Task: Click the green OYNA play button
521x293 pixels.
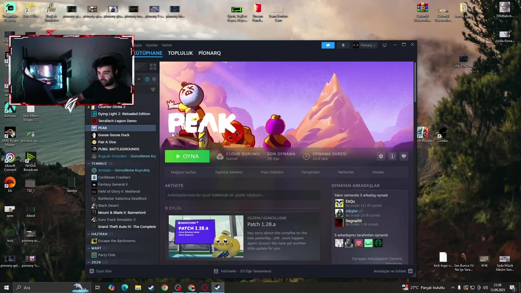Action: click(187, 156)
